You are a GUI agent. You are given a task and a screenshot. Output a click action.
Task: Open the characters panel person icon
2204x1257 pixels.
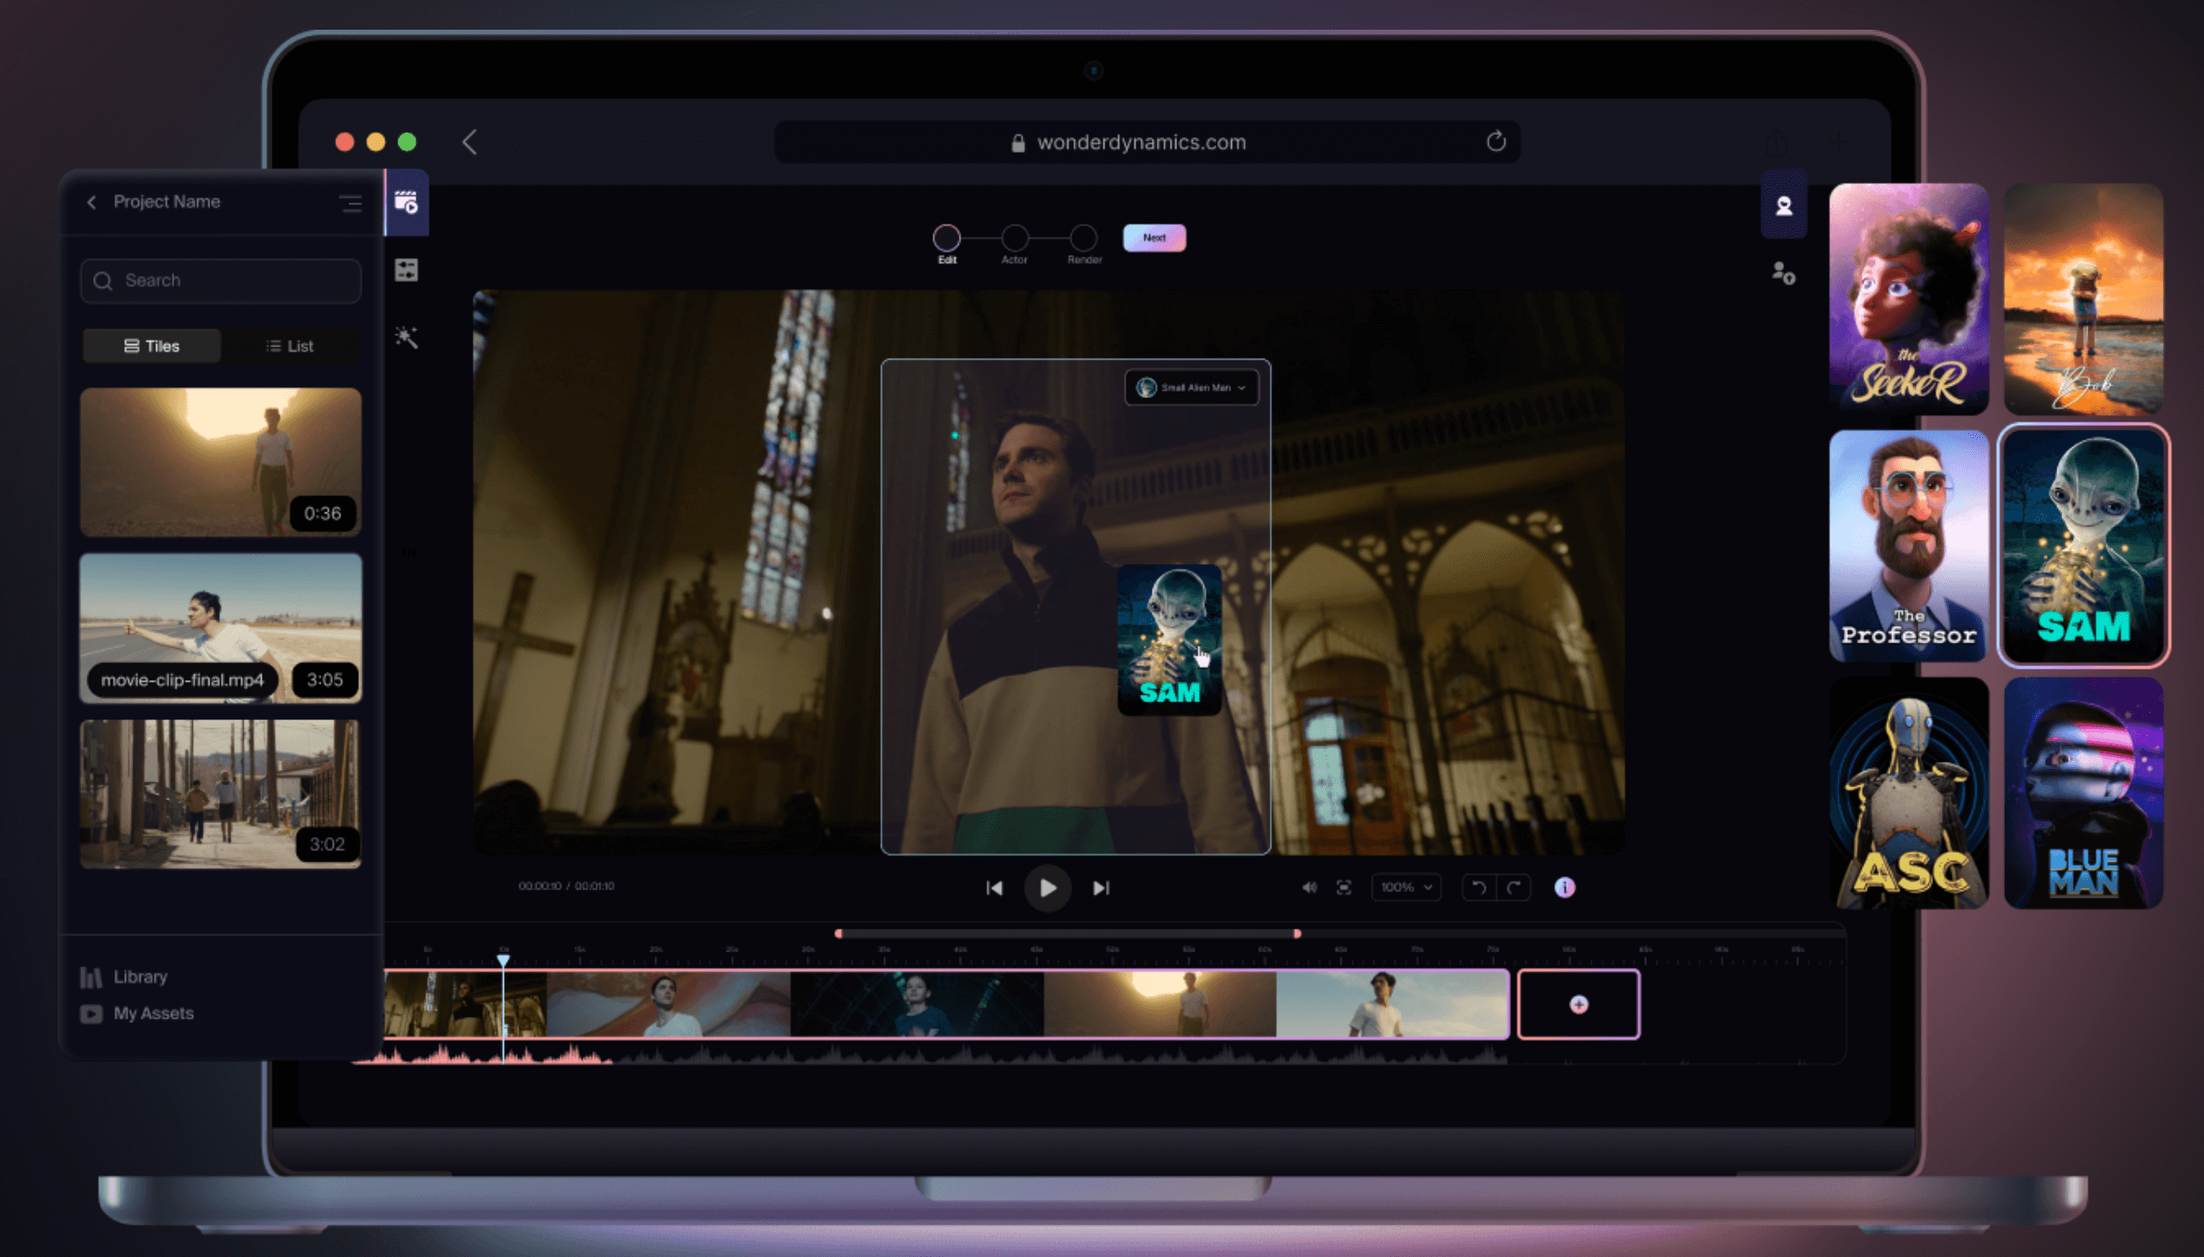tap(1783, 206)
